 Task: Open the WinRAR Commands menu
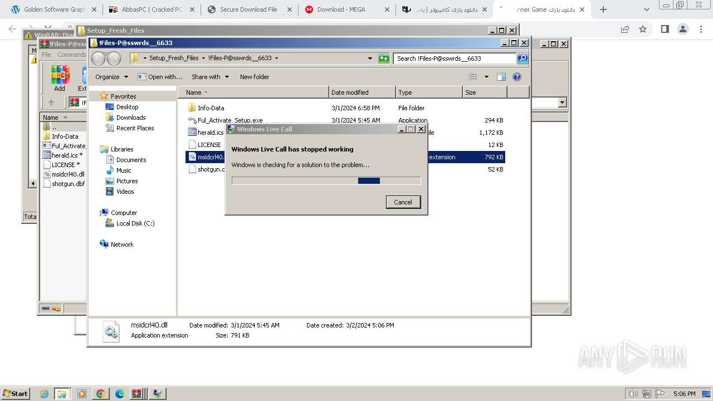(72, 55)
